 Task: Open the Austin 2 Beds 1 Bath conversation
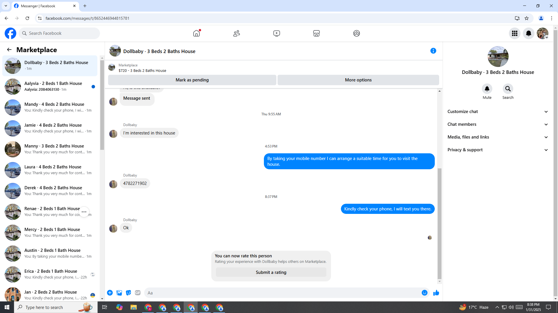tap(50, 254)
